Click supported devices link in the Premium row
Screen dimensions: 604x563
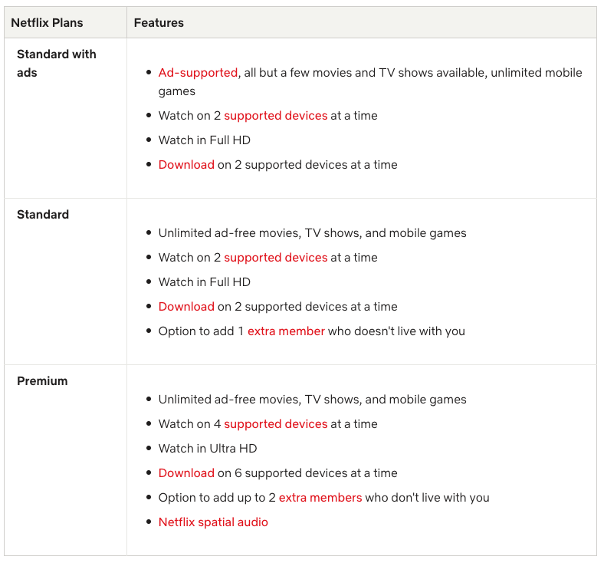pos(275,424)
